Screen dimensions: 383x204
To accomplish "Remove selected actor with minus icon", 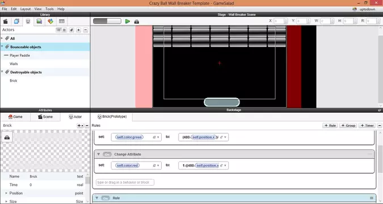I will coord(86,30).
